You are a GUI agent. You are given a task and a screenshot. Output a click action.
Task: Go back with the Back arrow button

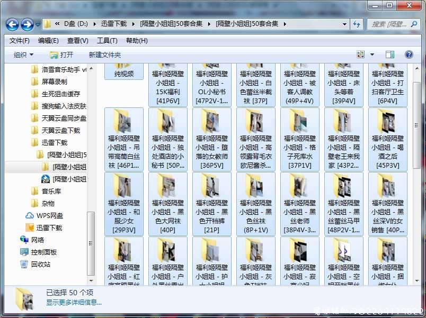tap(12, 25)
